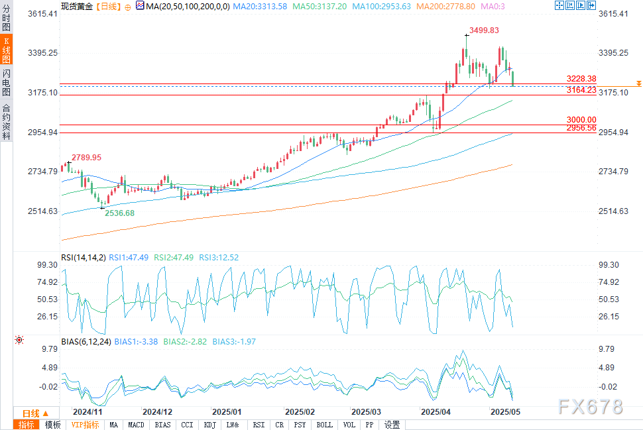Click the MA indicator chart icon

pos(139,6)
